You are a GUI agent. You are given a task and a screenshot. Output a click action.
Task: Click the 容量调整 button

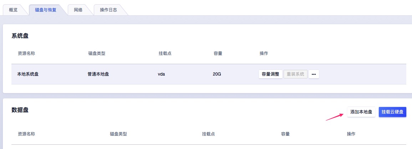pyautogui.click(x=270, y=74)
